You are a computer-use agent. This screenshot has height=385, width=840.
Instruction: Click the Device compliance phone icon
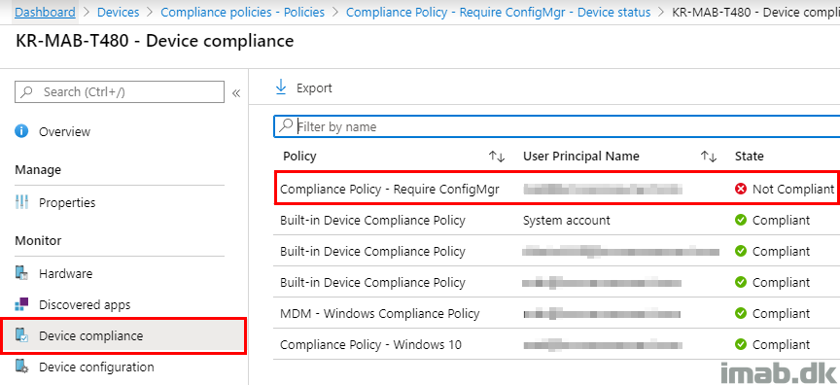pos(21,335)
